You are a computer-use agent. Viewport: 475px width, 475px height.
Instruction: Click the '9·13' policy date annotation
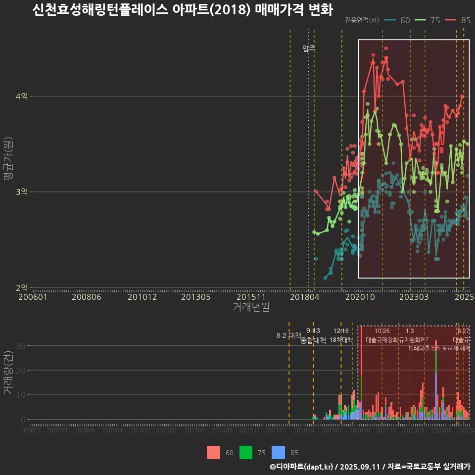tap(313, 331)
